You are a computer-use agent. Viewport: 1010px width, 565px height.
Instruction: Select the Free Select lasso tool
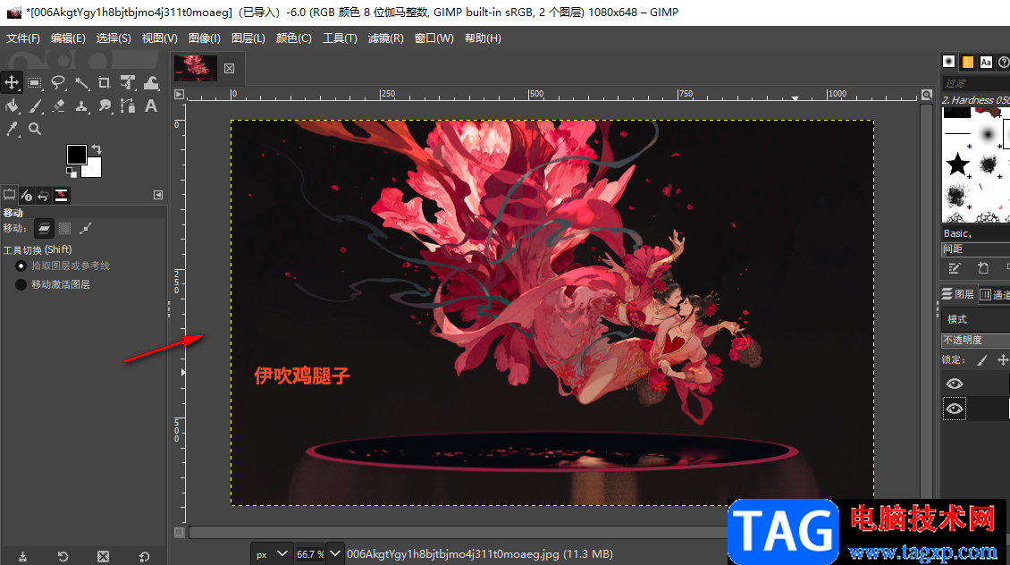tap(58, 82)
